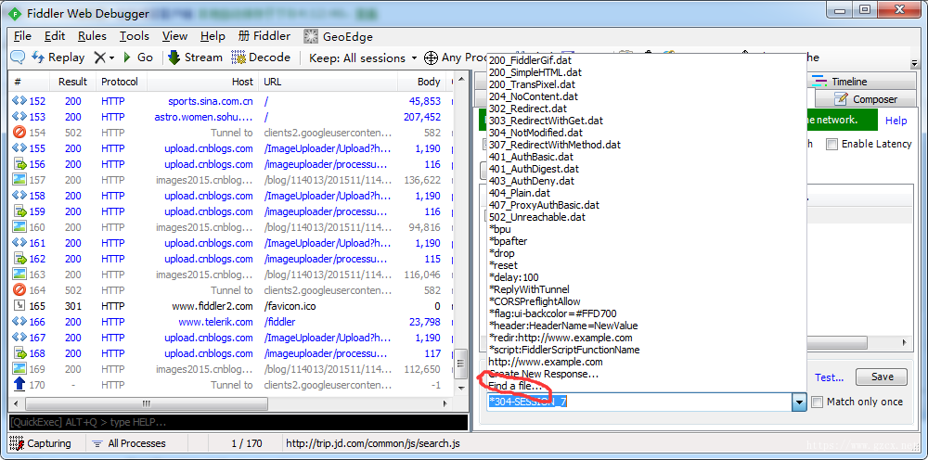Screen dimensions: 928x460
Task: Enable the Match only once checkbox
Action: (x=818, y=402)
